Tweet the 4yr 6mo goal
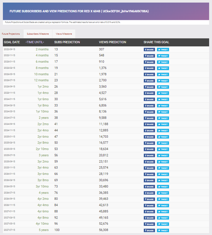Image resolution: width=212 pixels, height=235 pixels. coord(163,211)
